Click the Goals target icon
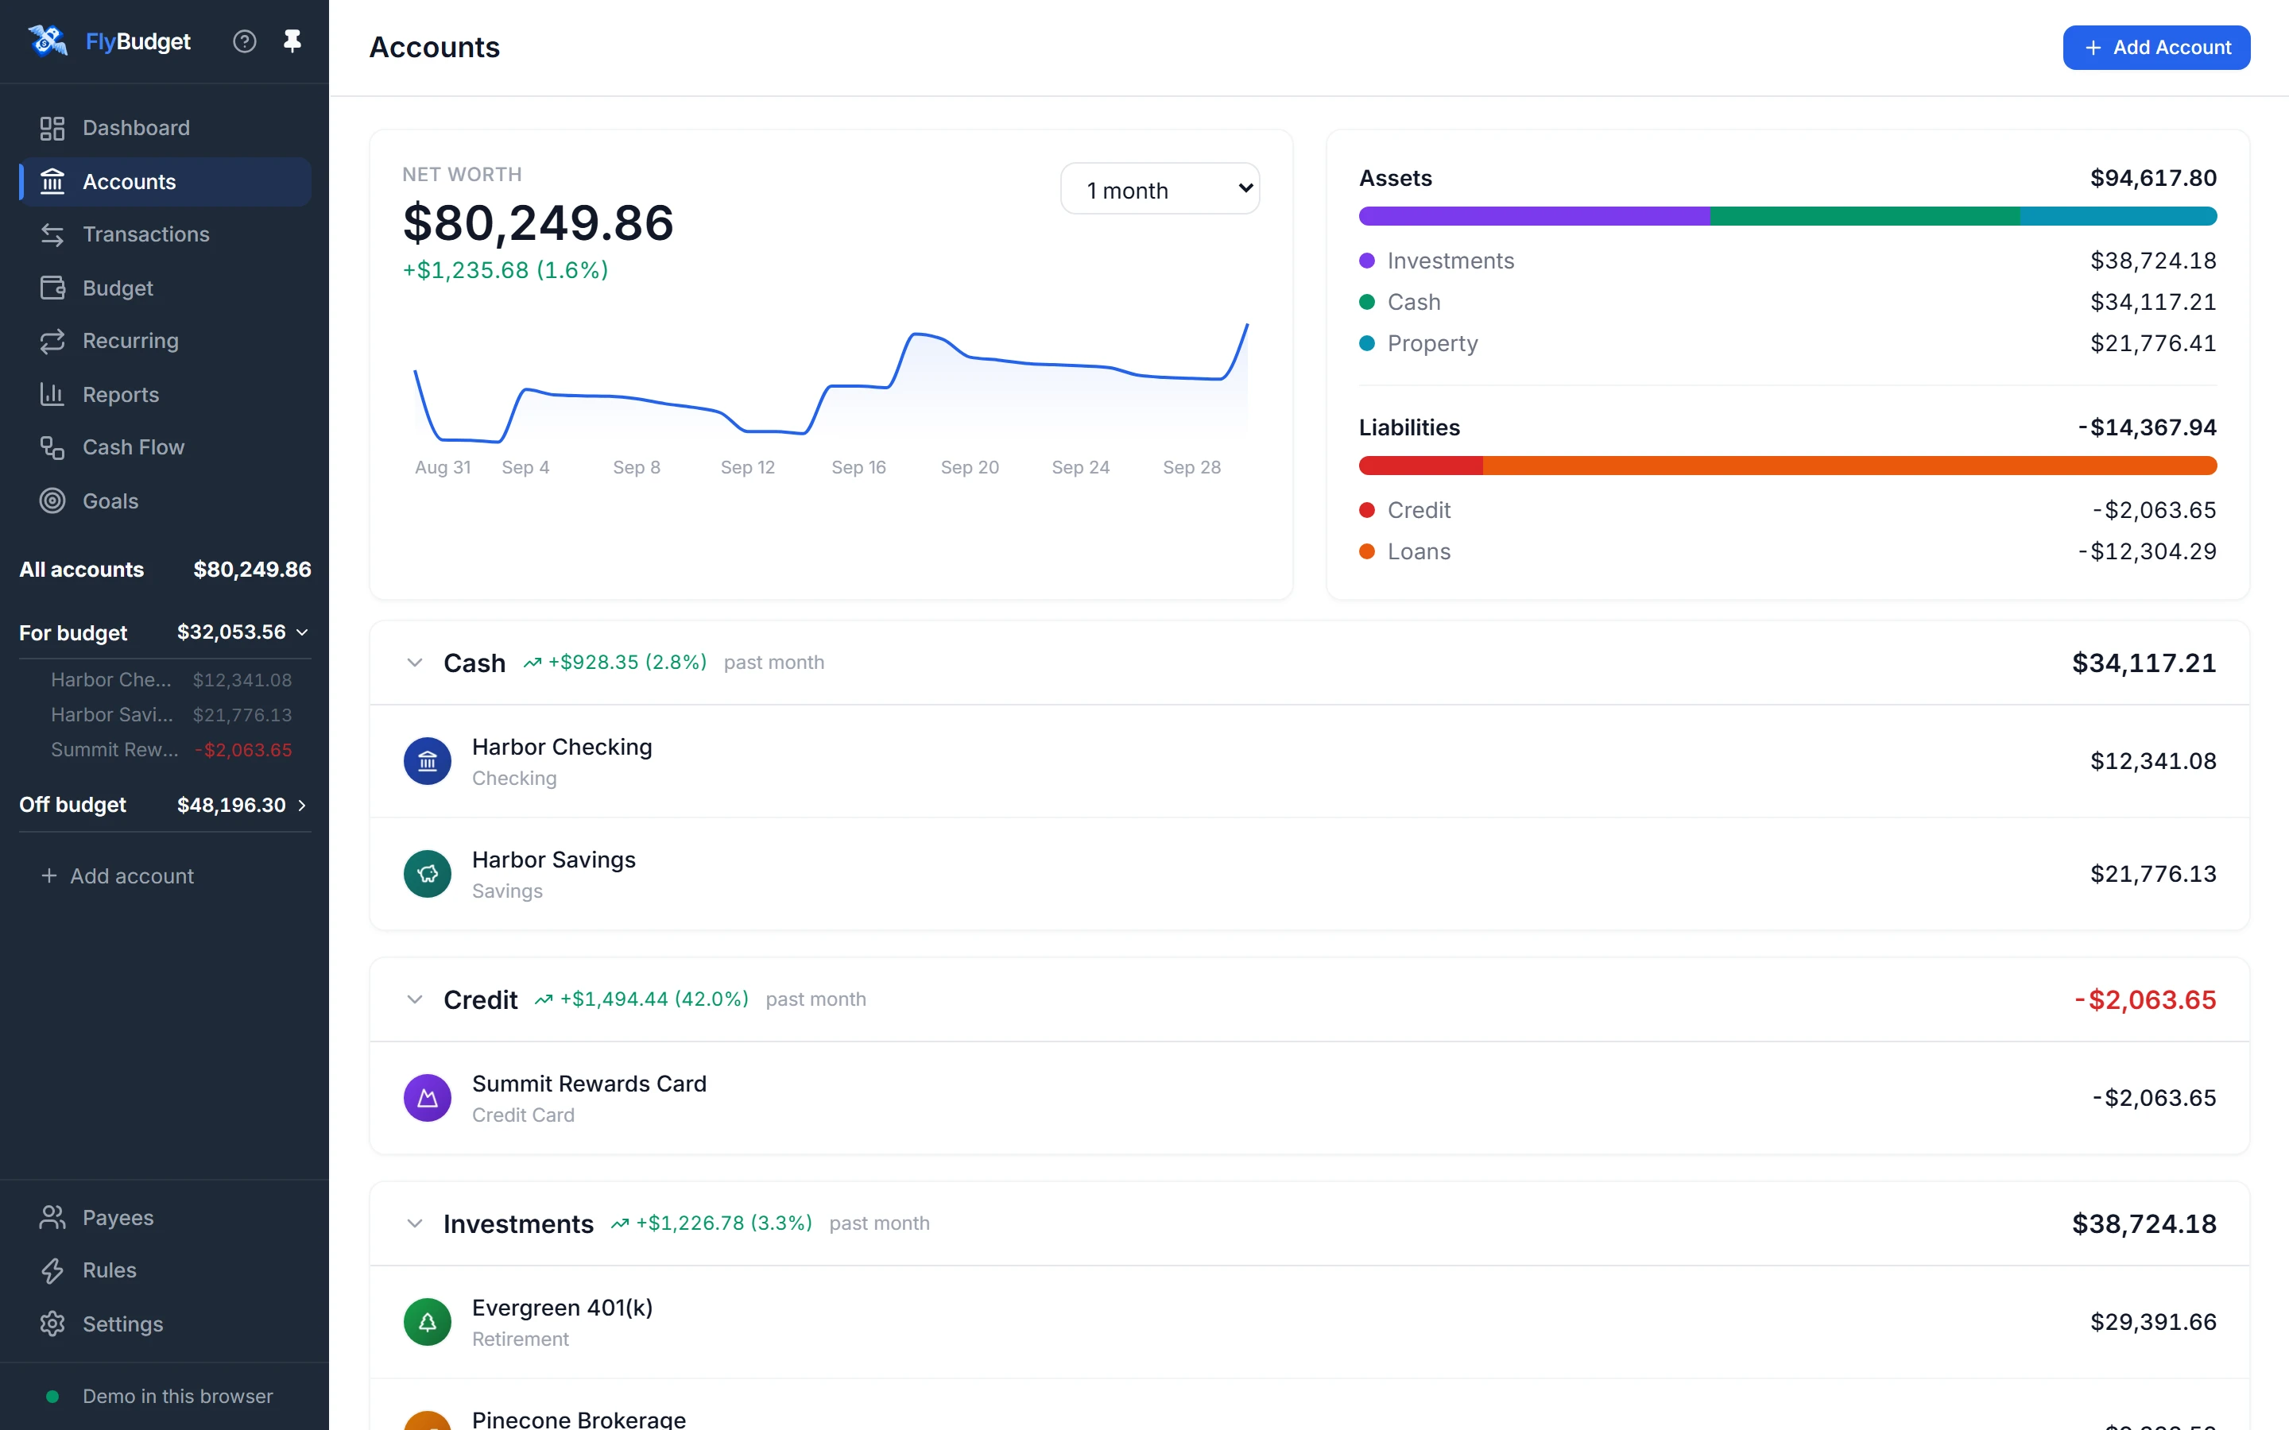Viewport: 2289px width, 1430px height. (52, 501)
